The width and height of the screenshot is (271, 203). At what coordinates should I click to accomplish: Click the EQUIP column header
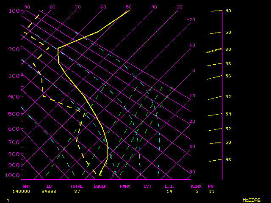click(x=100, y=186)
